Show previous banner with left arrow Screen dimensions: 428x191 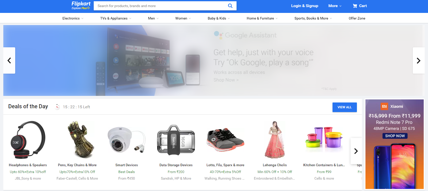(9, 60)
